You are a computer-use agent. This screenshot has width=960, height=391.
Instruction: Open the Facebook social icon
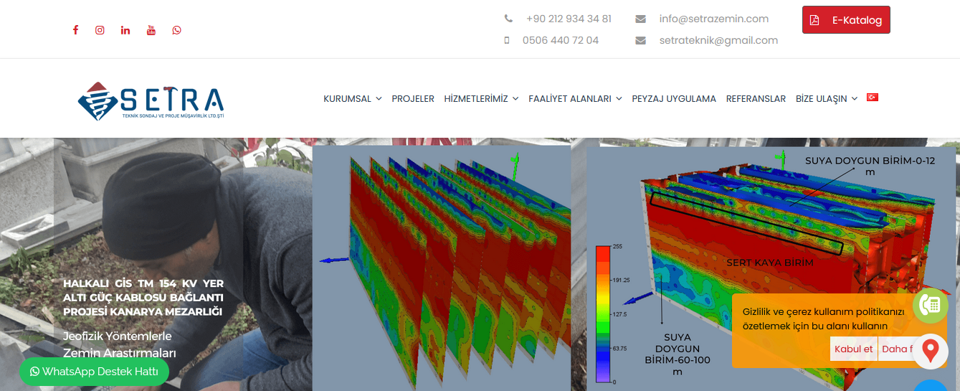click(75, 30)
